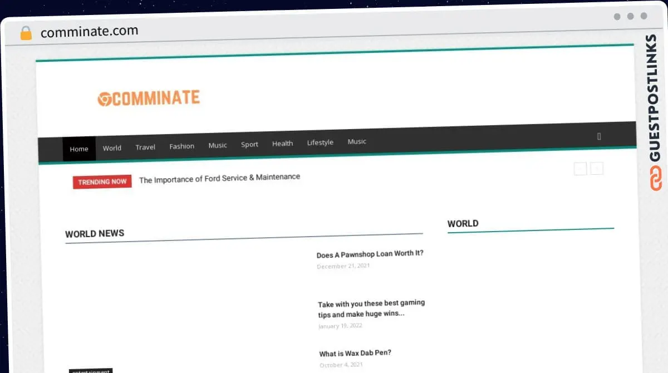Click the Trending Now red label
This screenshot has height=373, width=668.
click(102, 181)
